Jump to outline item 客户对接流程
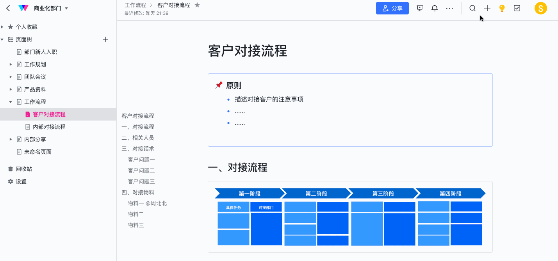This screenshot has width=558, height=261. pyautogui.click(x=138, y=116)
